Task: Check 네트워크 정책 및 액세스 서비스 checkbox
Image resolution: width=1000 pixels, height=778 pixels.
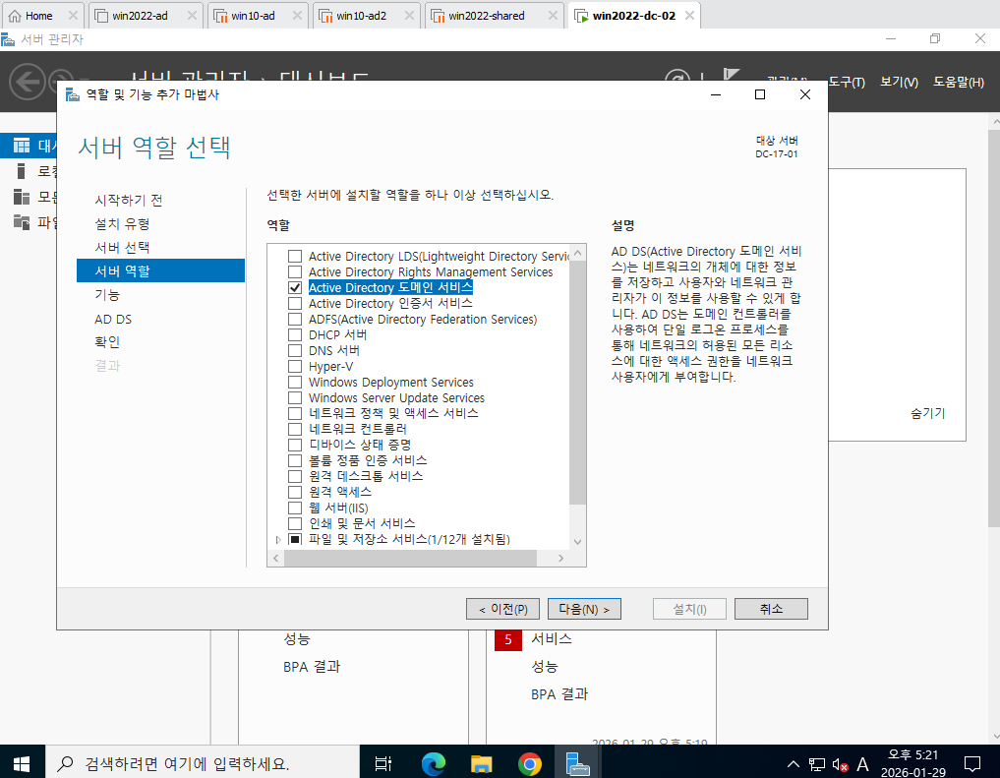Action: coord(295,413)
